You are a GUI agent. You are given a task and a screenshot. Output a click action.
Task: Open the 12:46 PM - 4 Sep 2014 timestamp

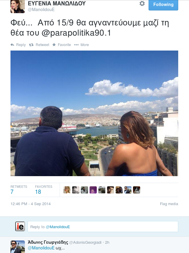tap(31, 204)
